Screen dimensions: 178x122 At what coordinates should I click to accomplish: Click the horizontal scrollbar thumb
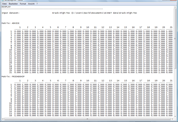(x=87, y=119)
